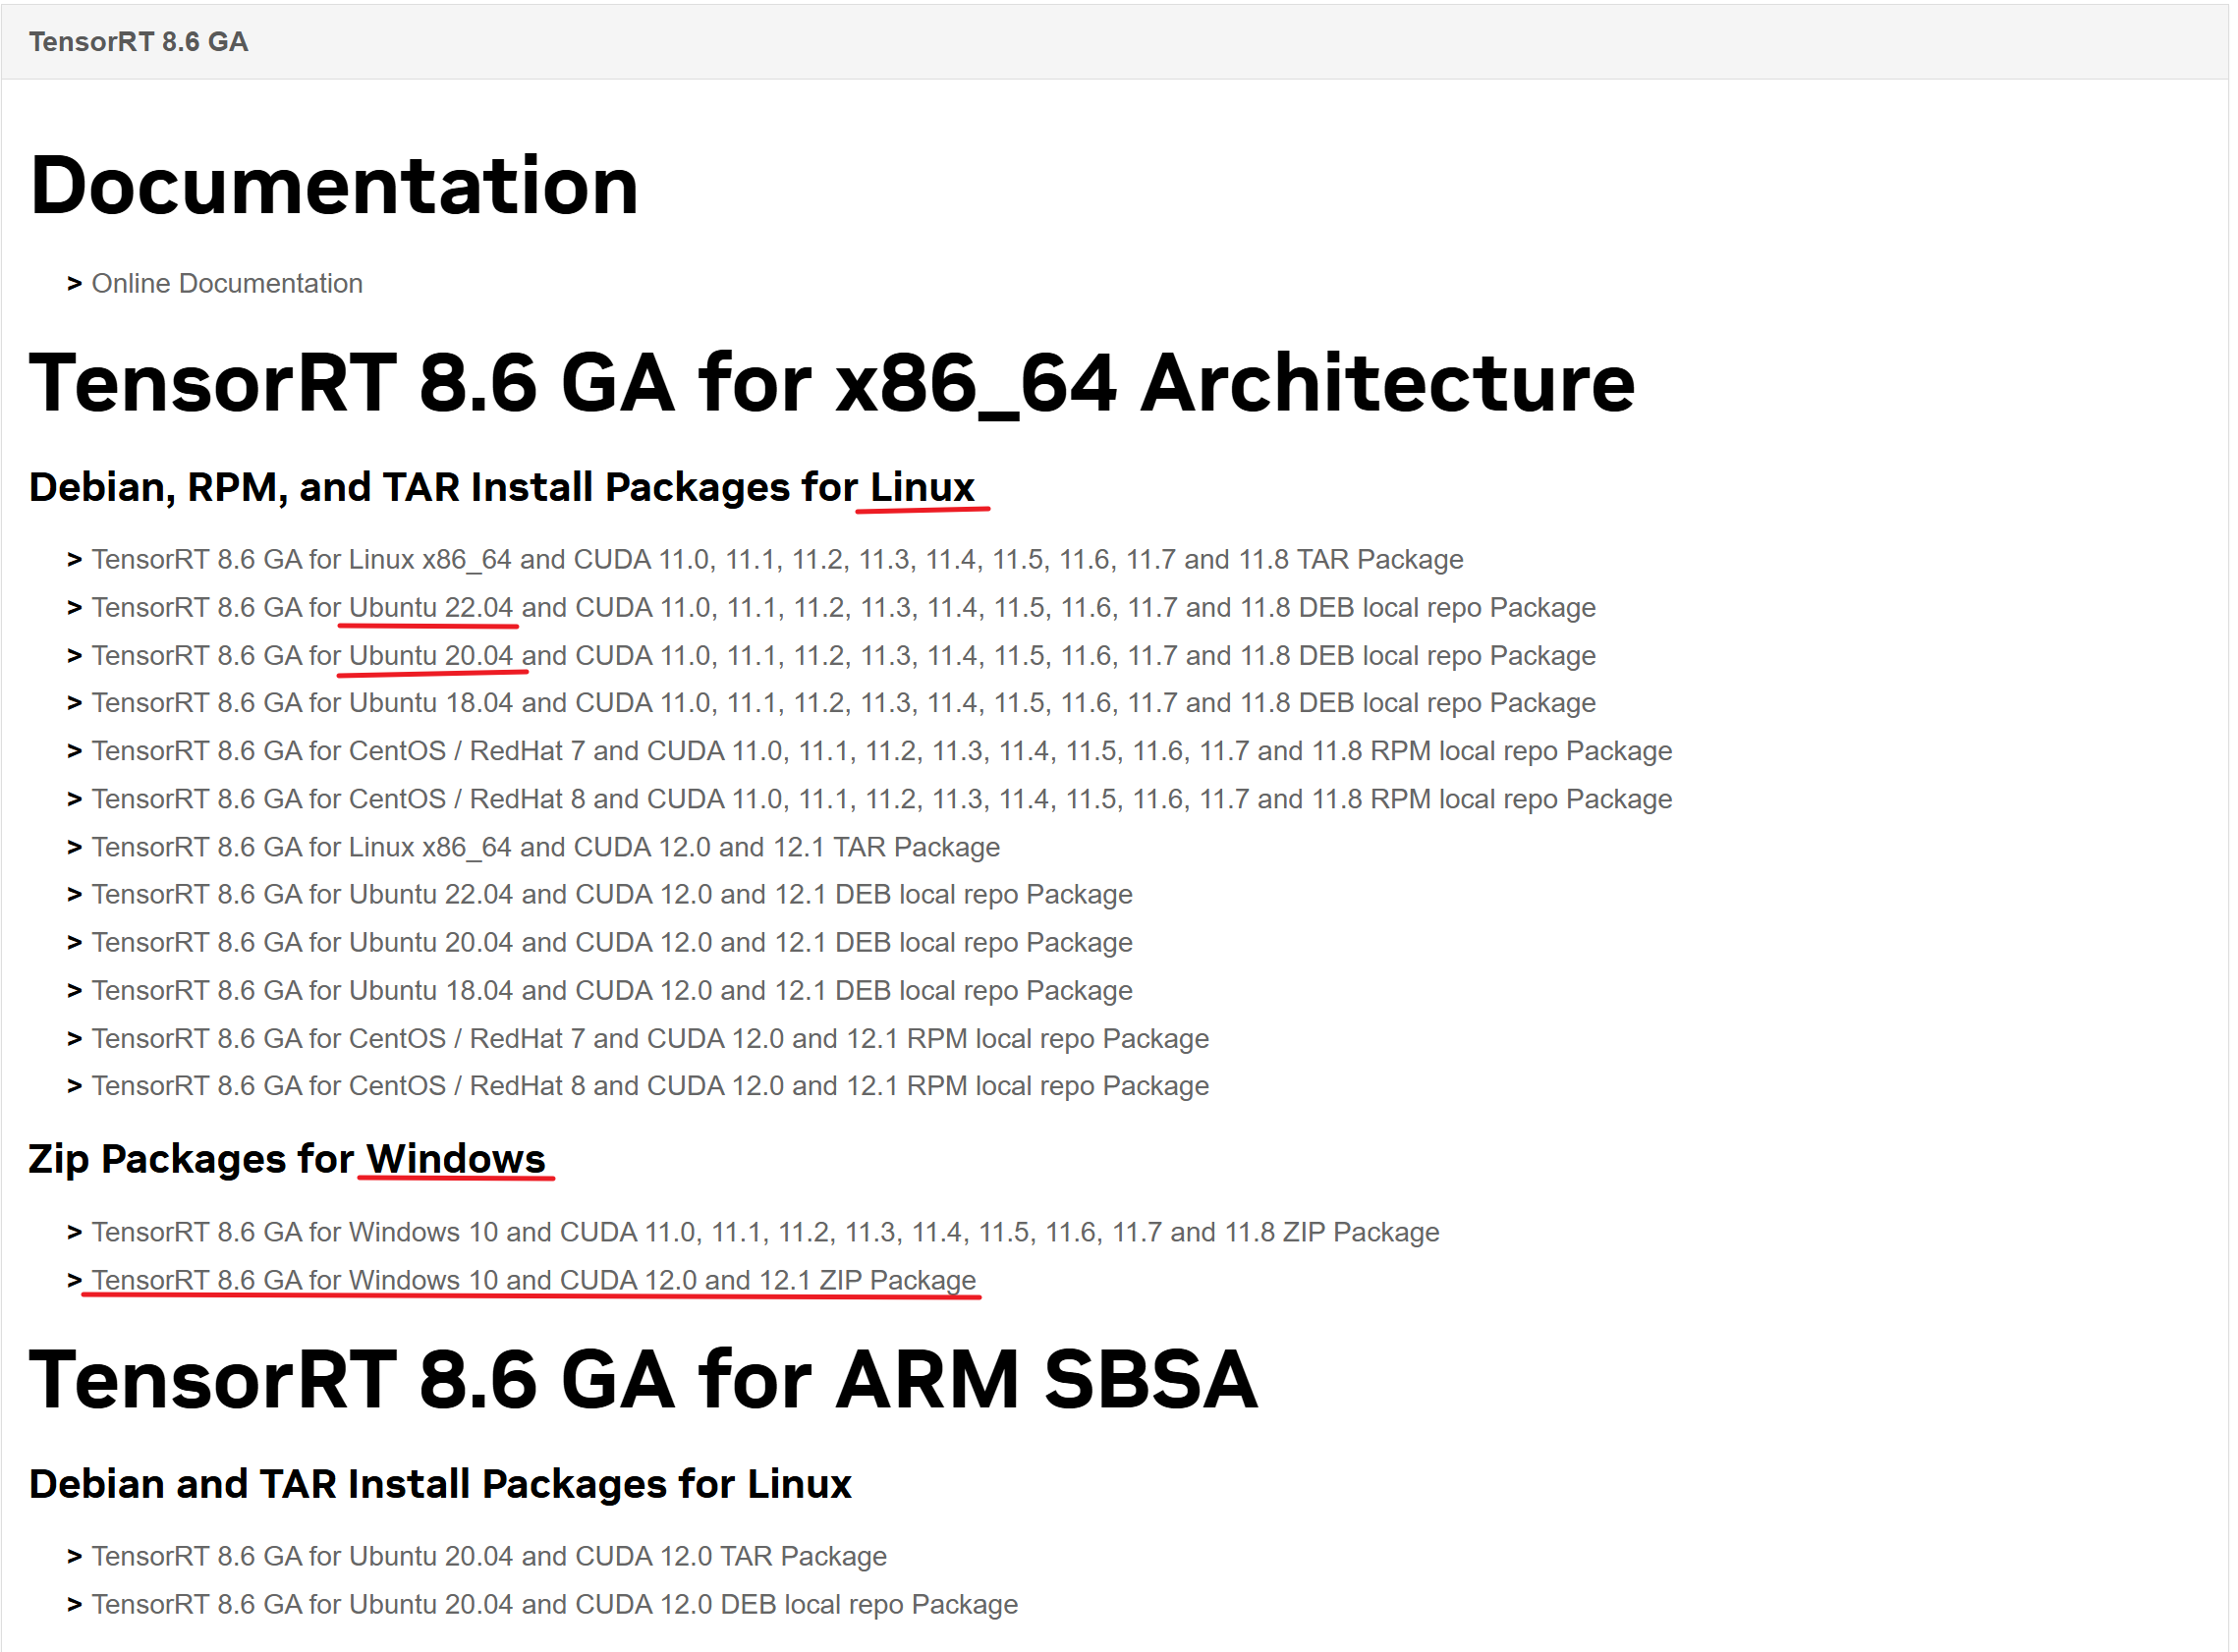2238x1652 pixels.
Task: Open CentOS / RedHat 7 CUDA 12.0 and 12.1 RPM link
Action: click(650, 1038)
